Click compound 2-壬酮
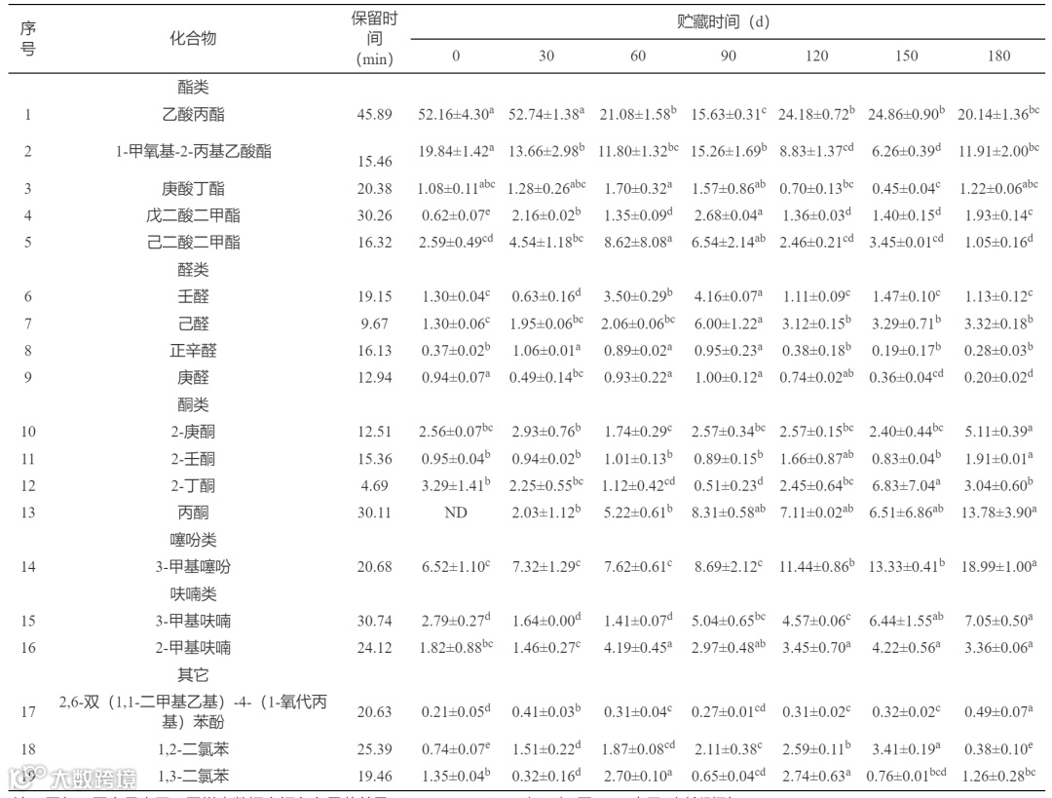The width and height of the screenshot is (1052, 798). (x=193, y=459)
